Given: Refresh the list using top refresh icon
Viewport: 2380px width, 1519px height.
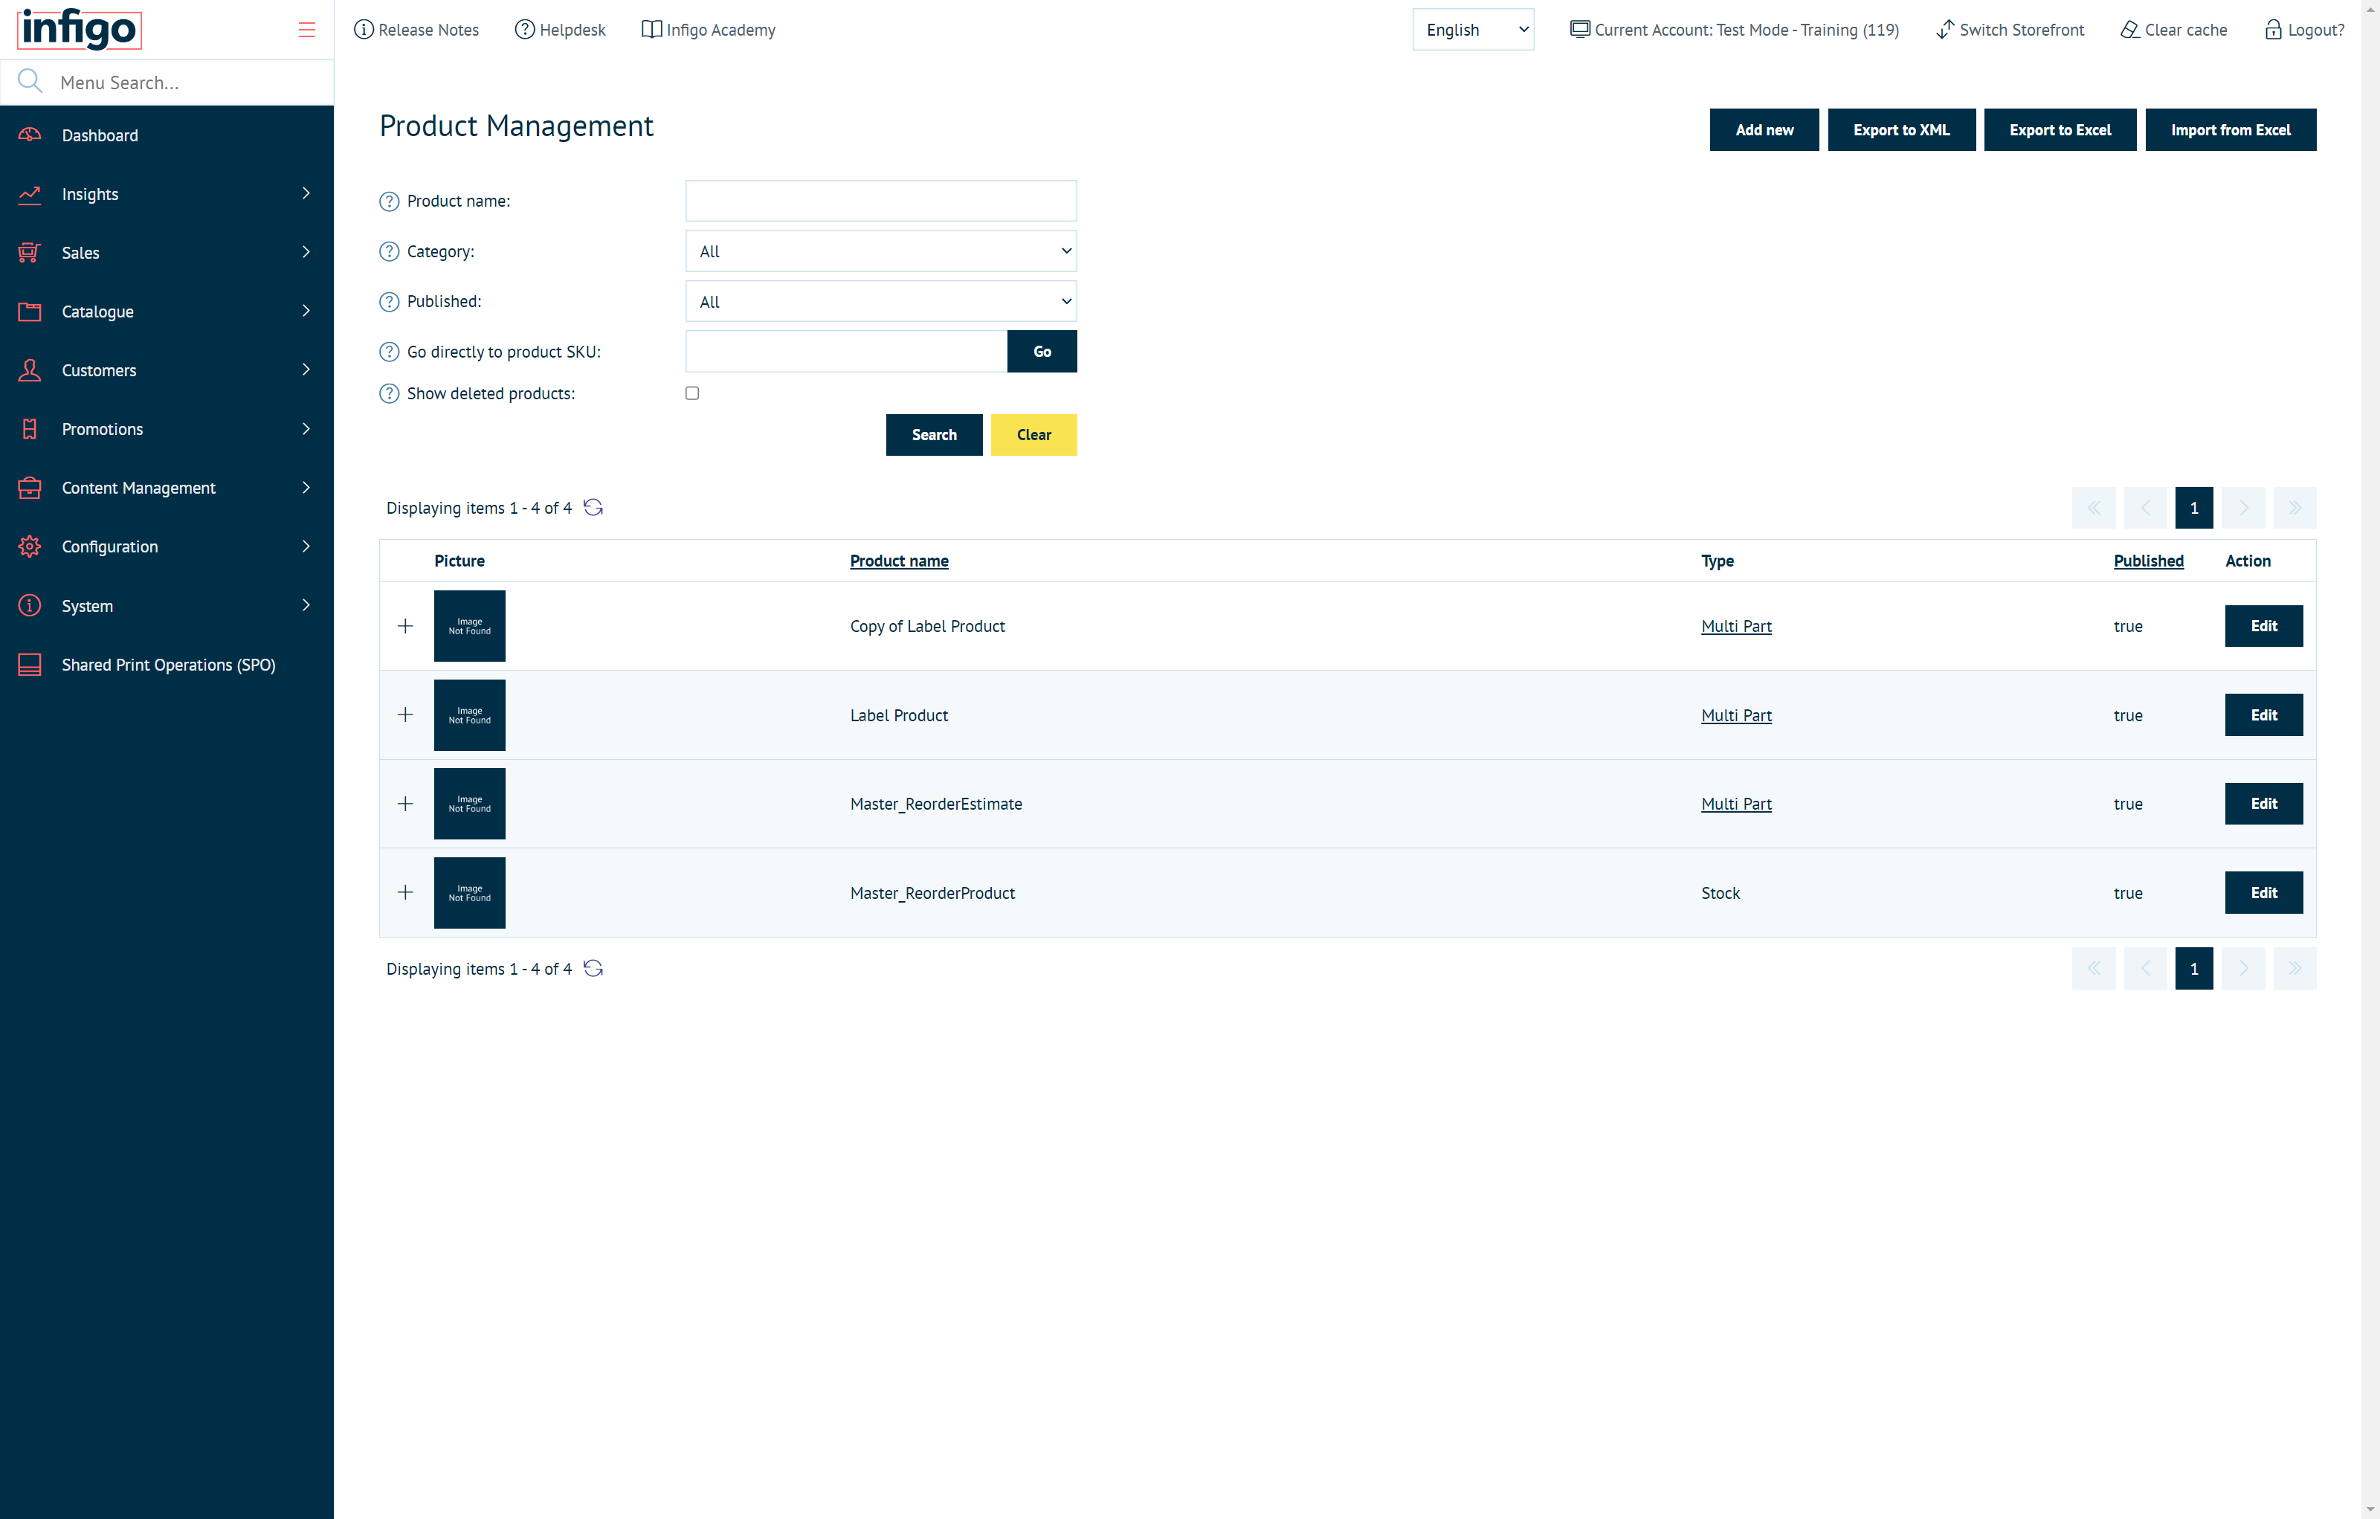Looking at the screenshot, I should pyautogui.click(x=593, y=507).
